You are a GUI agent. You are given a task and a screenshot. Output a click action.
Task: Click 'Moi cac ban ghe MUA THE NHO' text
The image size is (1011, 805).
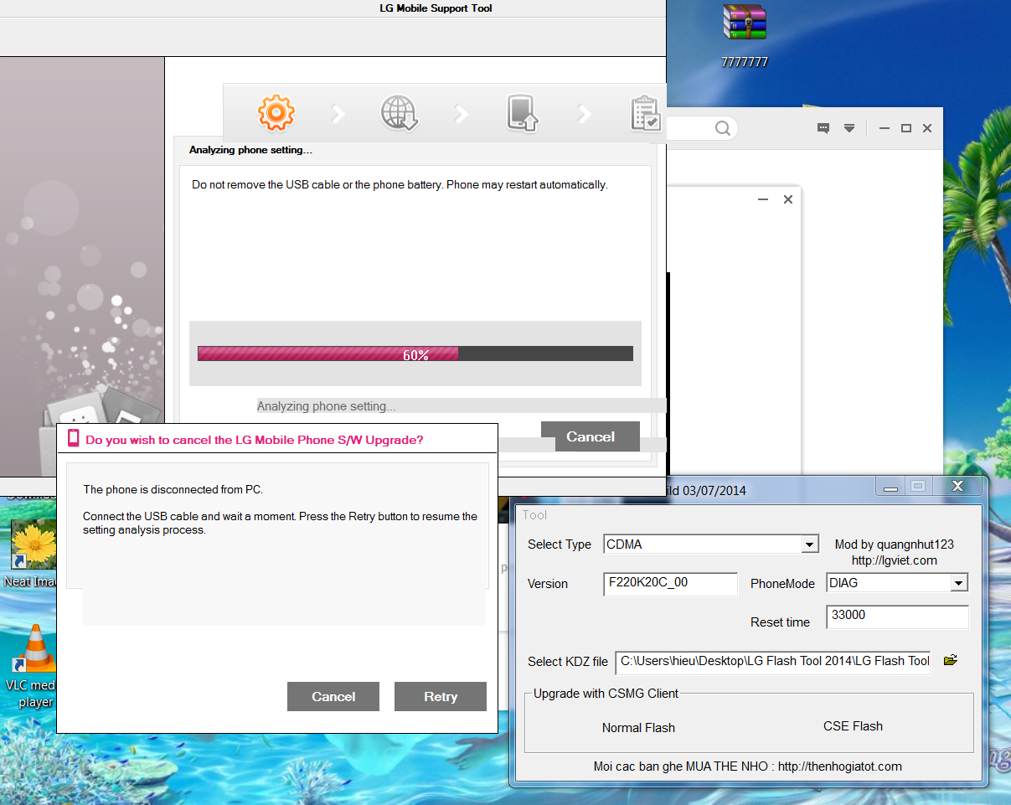pyautogui.click(x=681, y=766)
